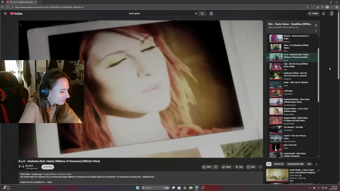Open the account avatar menu

[x=331, y=14]
